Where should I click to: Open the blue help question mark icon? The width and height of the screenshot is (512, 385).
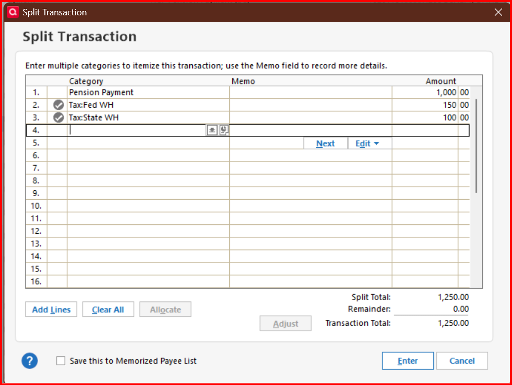coord(30,361)
